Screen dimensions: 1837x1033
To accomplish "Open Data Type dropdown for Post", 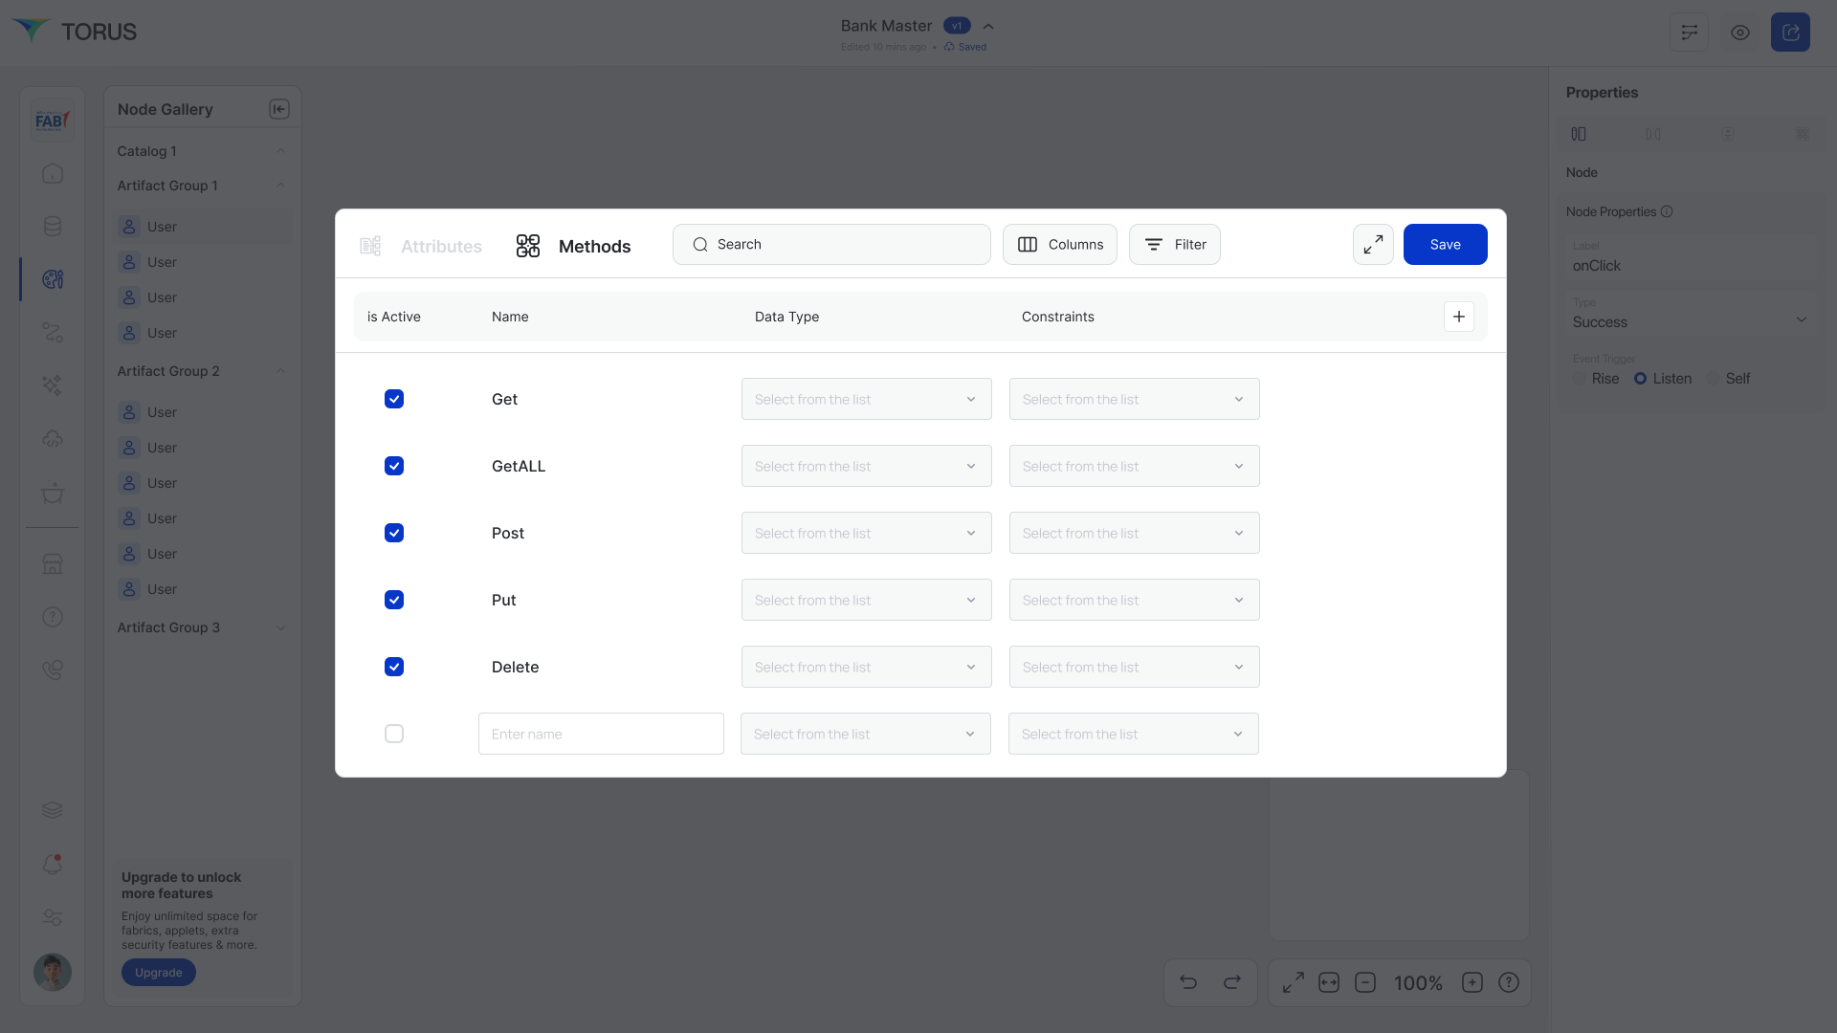I will (866, 533).
